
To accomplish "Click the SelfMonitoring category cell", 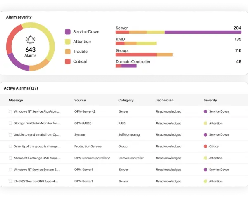I will tap(129, 135).
